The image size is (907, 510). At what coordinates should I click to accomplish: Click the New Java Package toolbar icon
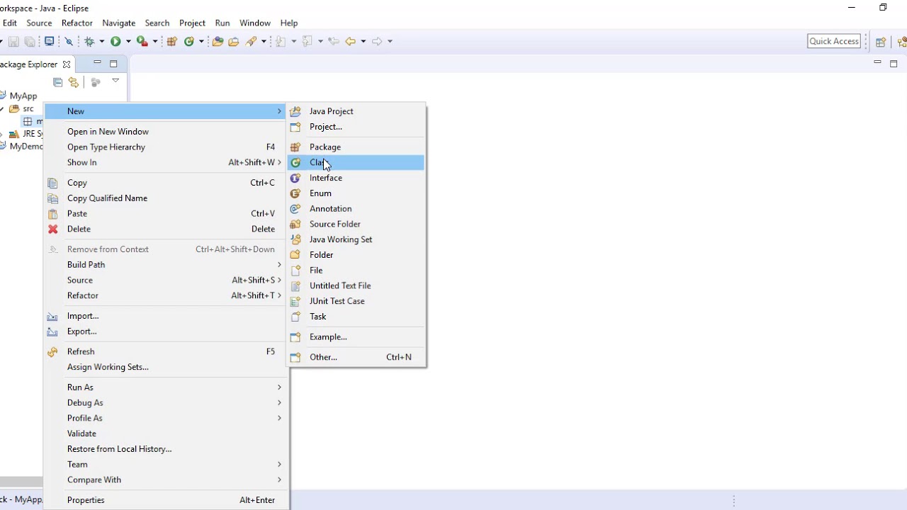click(171, 41)
